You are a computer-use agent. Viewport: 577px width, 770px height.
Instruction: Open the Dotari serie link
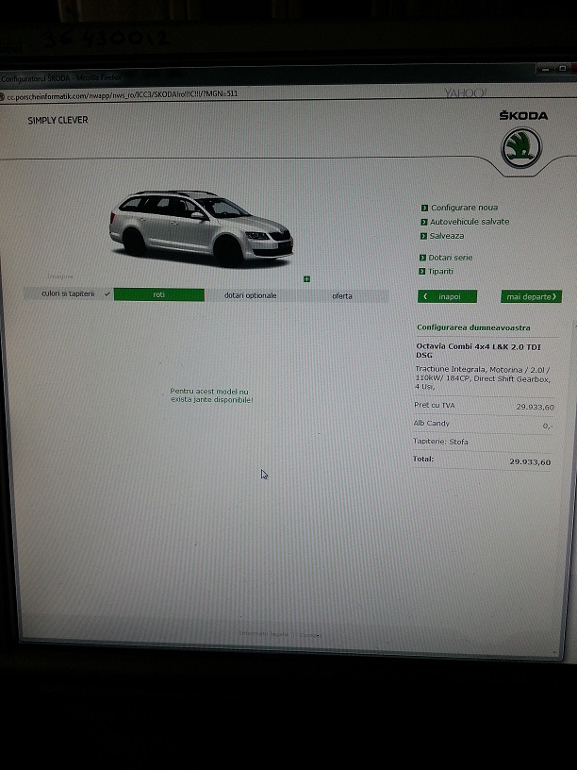[x=451, y=258]
